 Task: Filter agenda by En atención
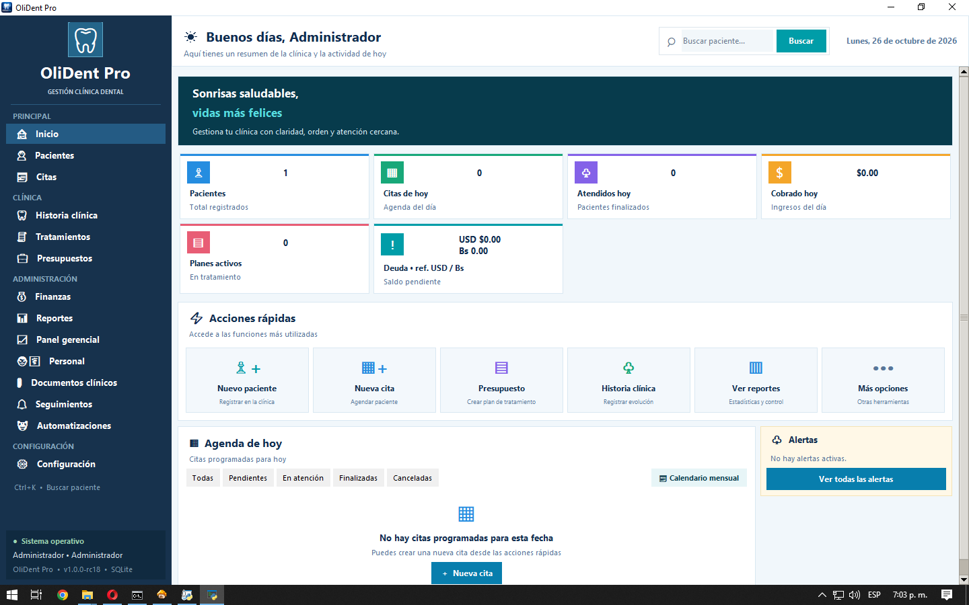[x=303, y=478]
